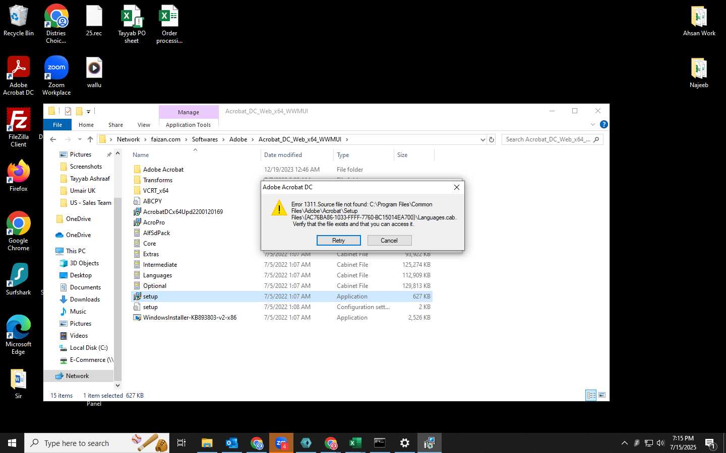Image resolution: width=726 pixels, height=453 pixels.
Task: Open Tayyab Ashraaf folder in navigation pane
Action: tap(90, 179)
